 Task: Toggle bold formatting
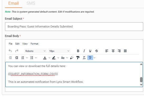pos(78,51)
